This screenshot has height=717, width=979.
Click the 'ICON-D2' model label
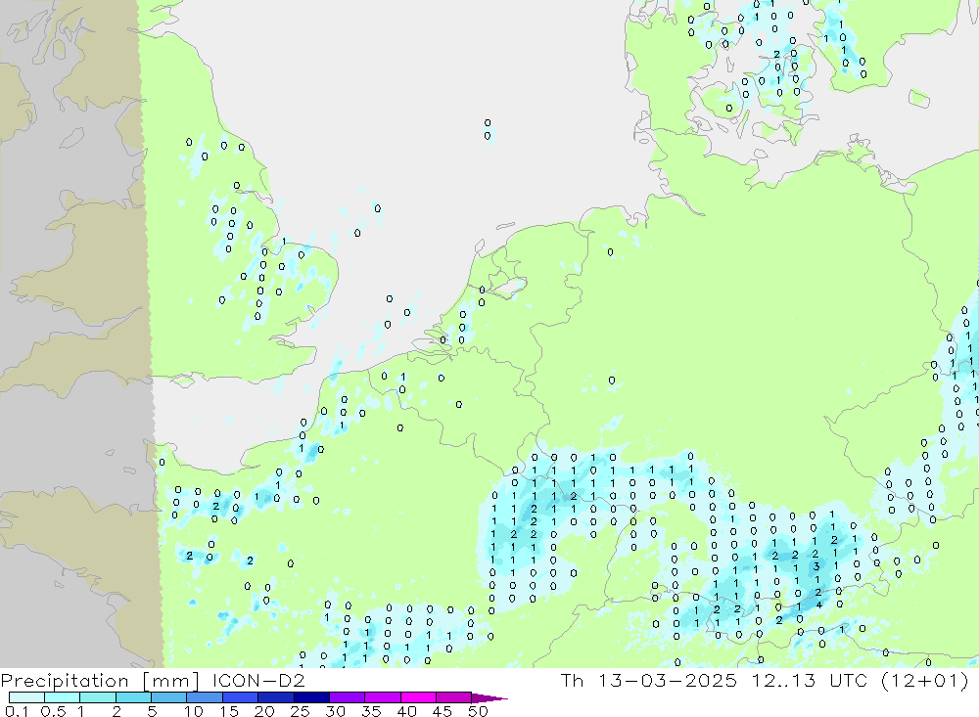258,680
